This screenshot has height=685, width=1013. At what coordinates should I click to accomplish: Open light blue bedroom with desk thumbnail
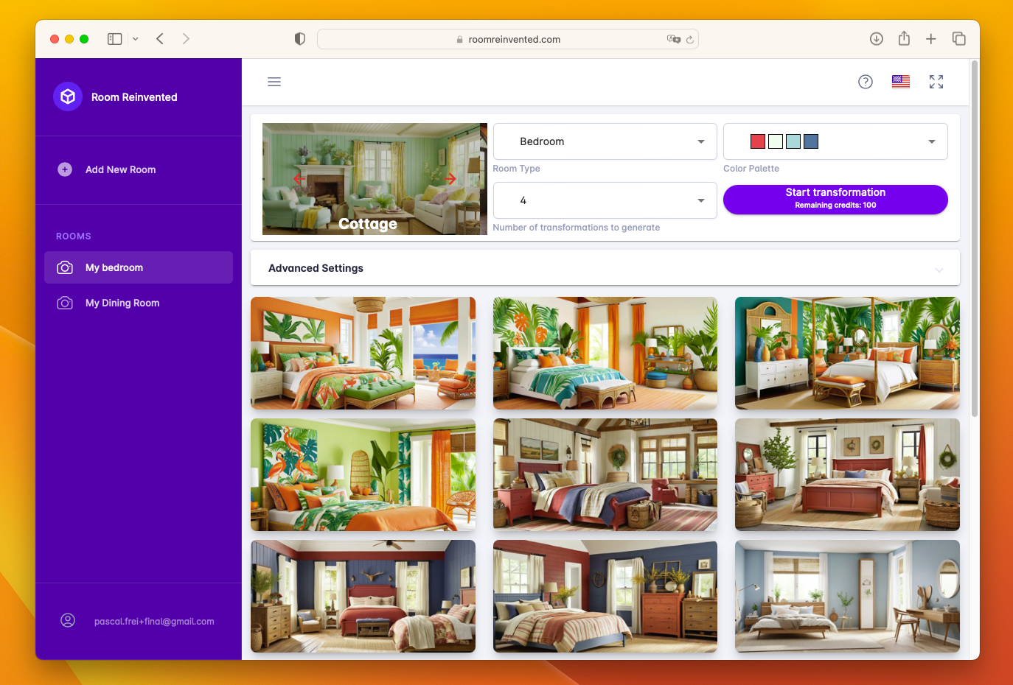(847, 596)
